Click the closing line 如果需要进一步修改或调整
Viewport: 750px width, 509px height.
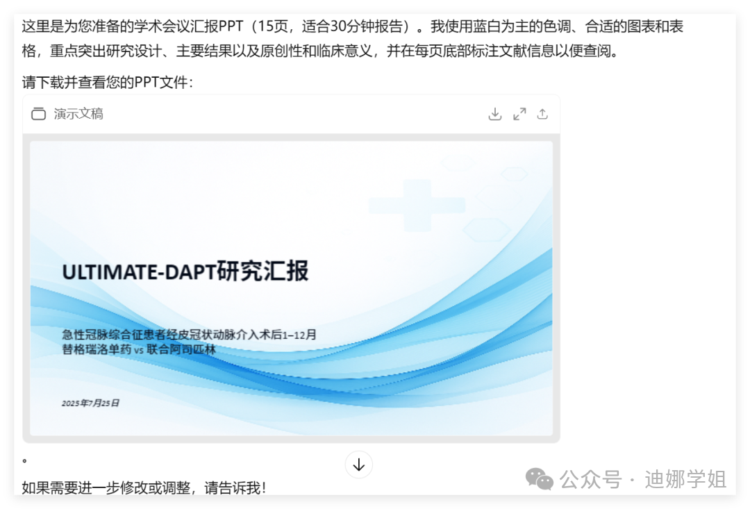(144, 488)
